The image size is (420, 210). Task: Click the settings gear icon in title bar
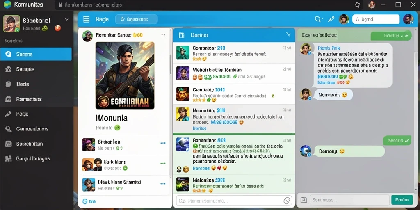pyautogui.click(x=357, y=5)
